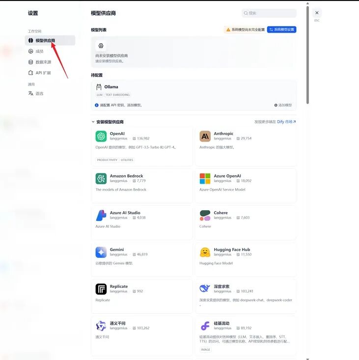
Task: Click the Anthropic logo icon
Action: [205, 137]
